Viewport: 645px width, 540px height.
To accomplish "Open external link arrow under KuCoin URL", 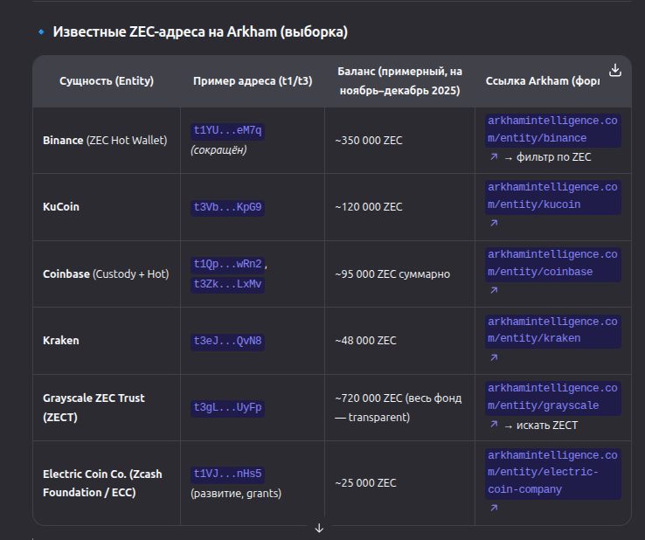I will (494, 223).
